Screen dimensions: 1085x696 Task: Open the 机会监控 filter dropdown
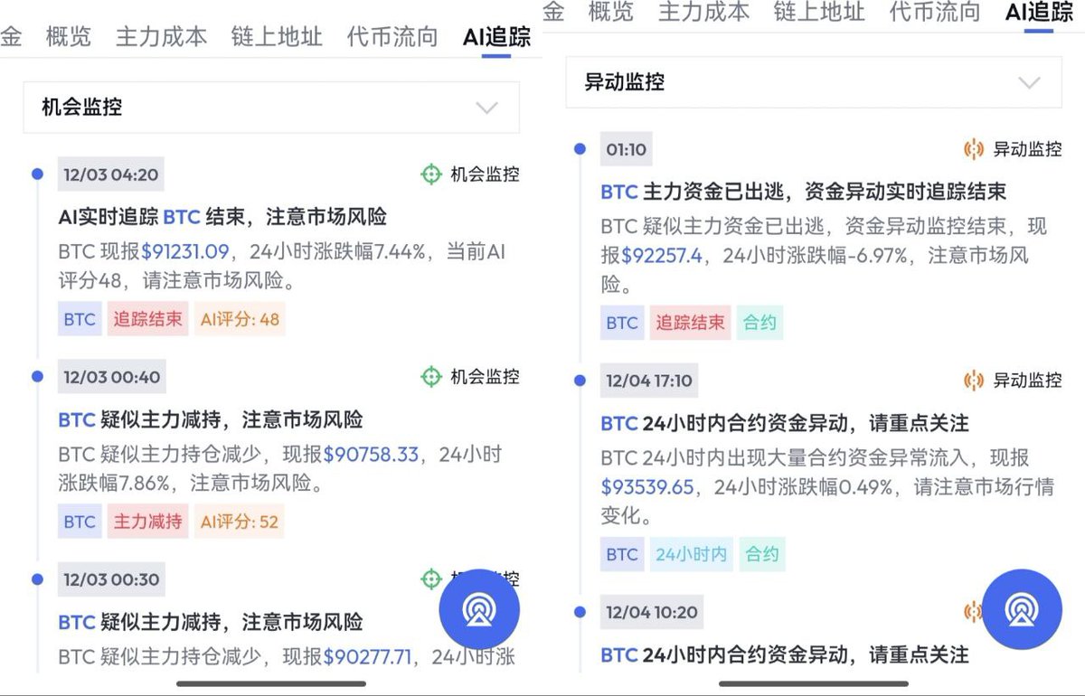271,108
